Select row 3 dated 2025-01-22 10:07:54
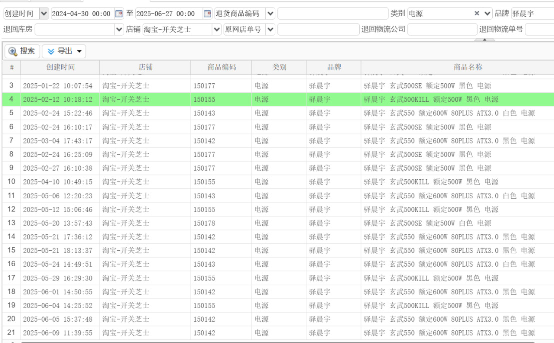The image size is (554, 343). click(278, 86)
